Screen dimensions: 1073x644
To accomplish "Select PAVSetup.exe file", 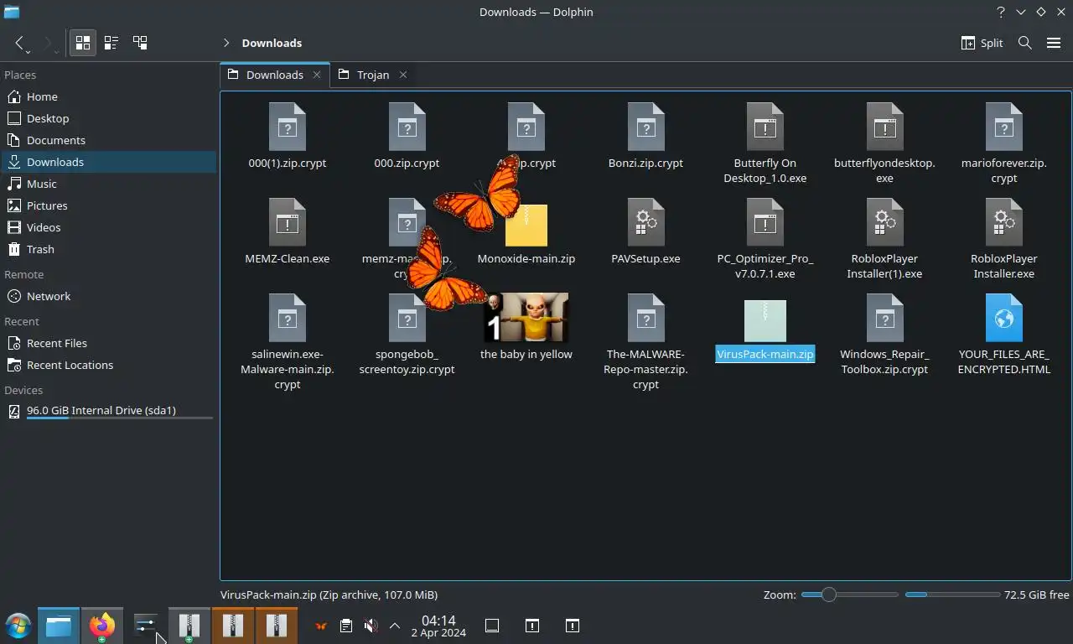I will coord(645,231).
